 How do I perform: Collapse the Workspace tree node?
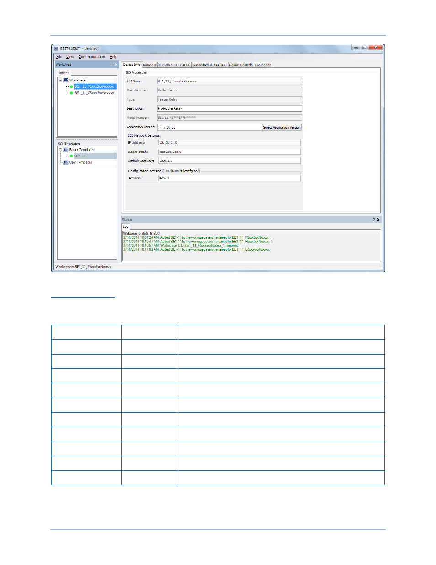[60, 80]
